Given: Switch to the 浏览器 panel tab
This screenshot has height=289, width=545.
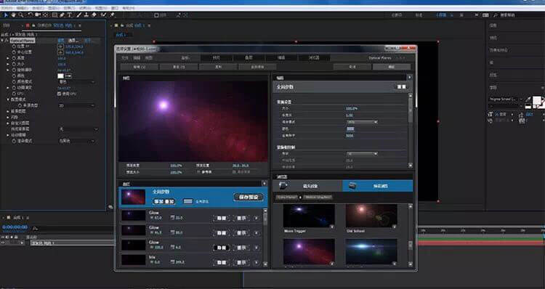Looking at the screenshot, I should point(314,57).
